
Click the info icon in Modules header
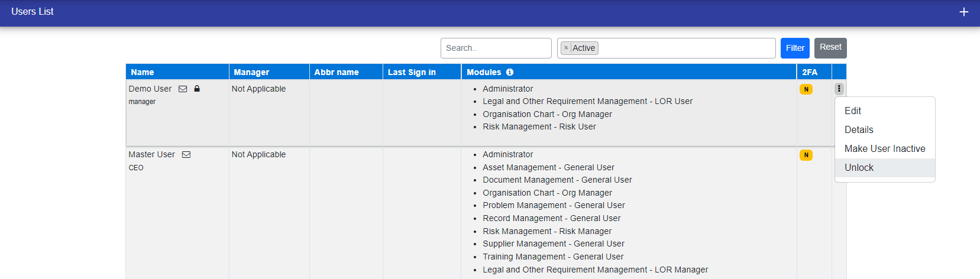pos(510,72)
